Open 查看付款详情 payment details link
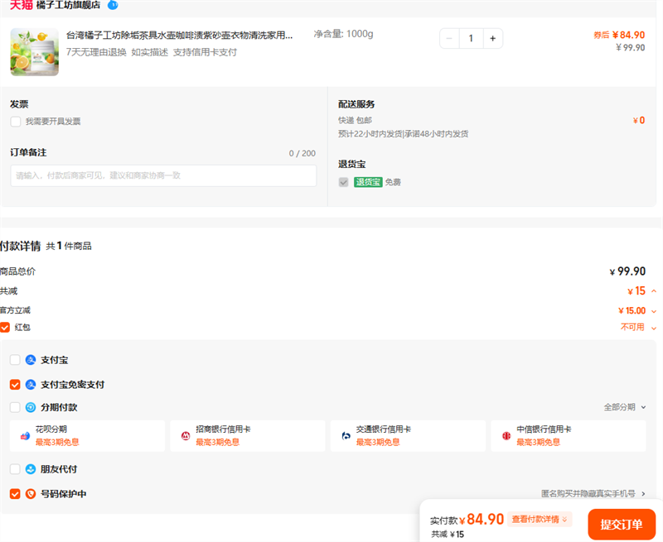The image size is (663, 542). (540, 520)
